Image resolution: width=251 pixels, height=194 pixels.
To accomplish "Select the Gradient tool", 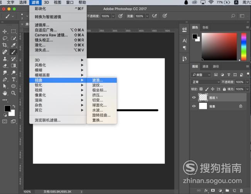I will click(x=13, y=66).
